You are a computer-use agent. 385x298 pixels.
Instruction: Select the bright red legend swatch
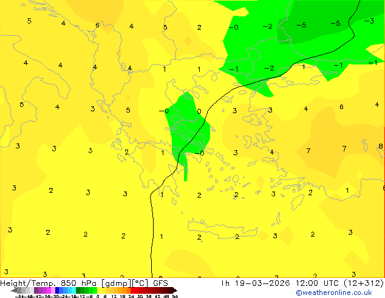tap(132, 290)
